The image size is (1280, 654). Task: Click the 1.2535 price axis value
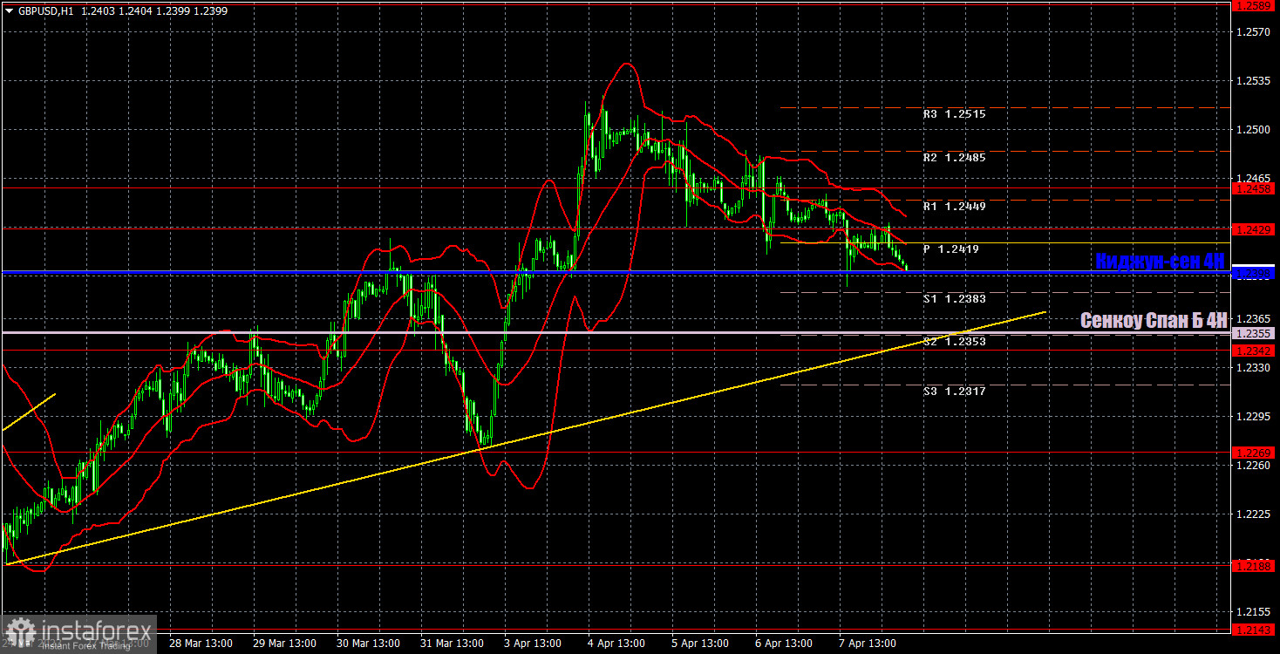pyautogui.click(x=1254, y=81)
